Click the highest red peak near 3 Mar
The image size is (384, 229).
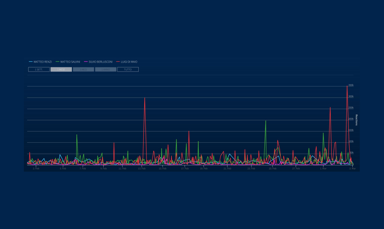[347, 86]
